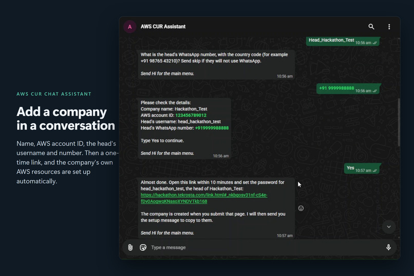This screenshot has width=414, height=276.
Task: Click the chat scrollbar thumb
Action: point(399,122)
